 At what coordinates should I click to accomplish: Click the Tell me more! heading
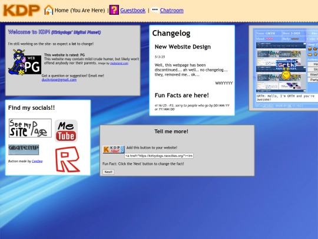coord(171,132)
